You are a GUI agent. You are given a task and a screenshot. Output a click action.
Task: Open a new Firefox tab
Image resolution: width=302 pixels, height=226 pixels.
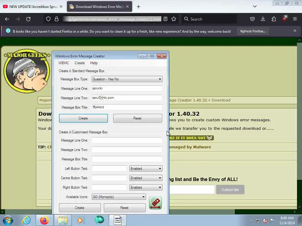click(139, 7)
